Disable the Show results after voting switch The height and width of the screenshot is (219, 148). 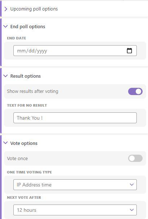tap(135, 91)
